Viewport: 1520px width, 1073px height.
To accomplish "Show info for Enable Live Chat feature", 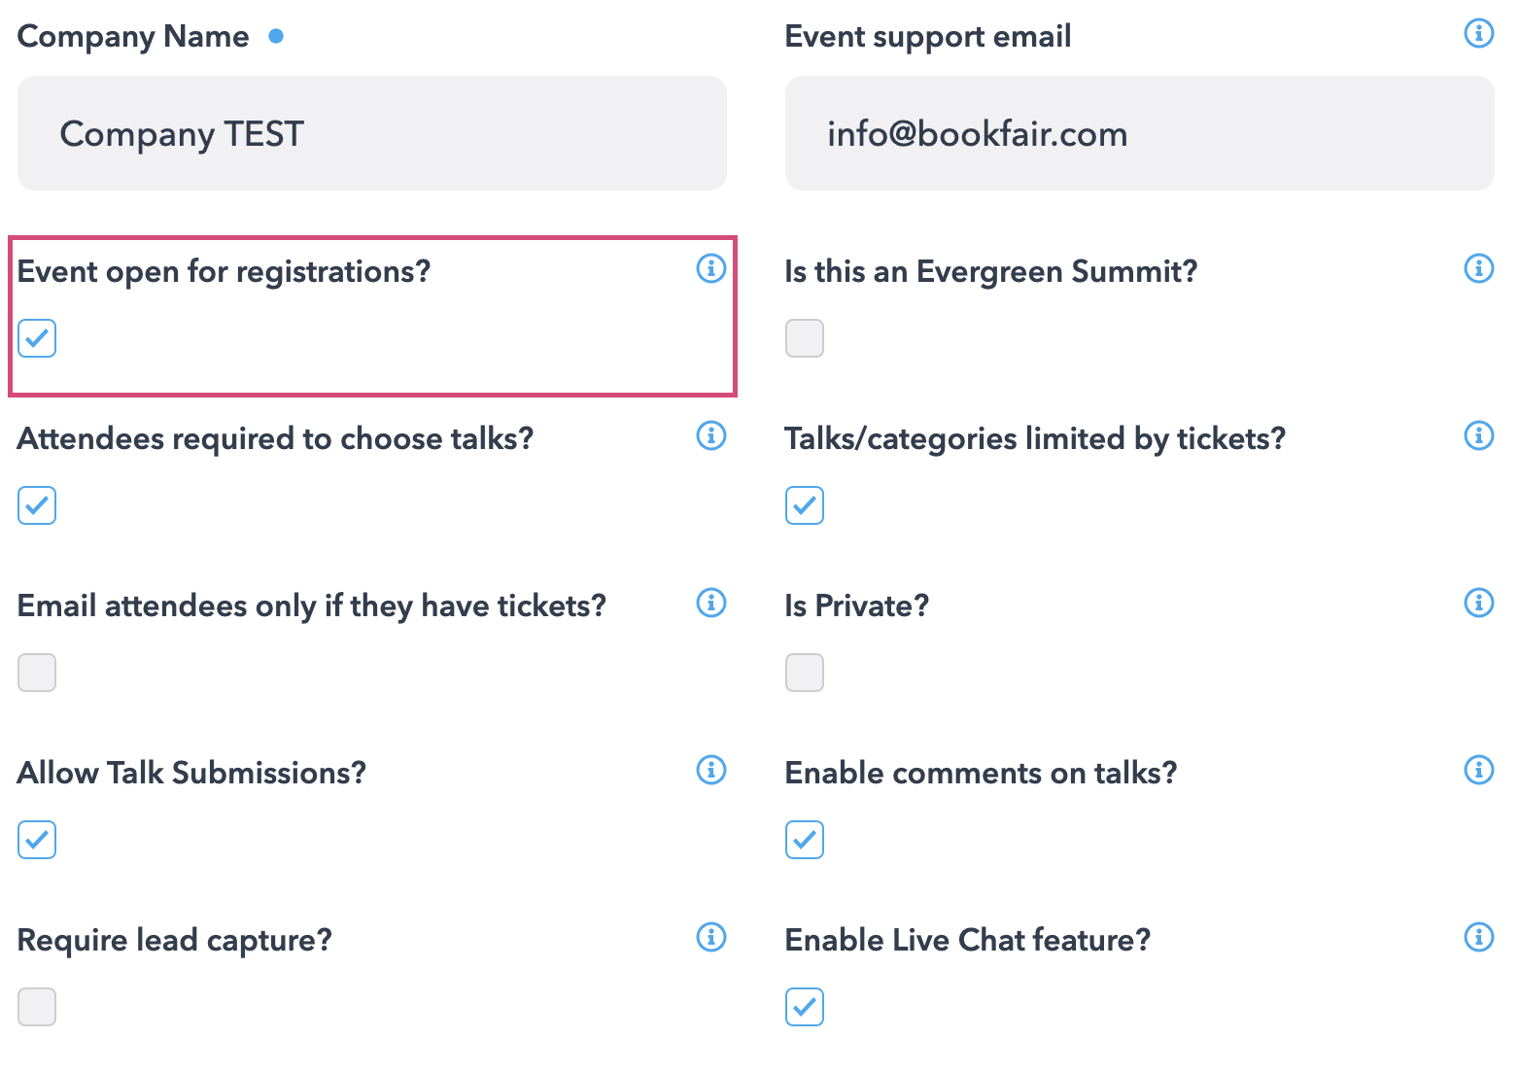I will click(1478, 937).
